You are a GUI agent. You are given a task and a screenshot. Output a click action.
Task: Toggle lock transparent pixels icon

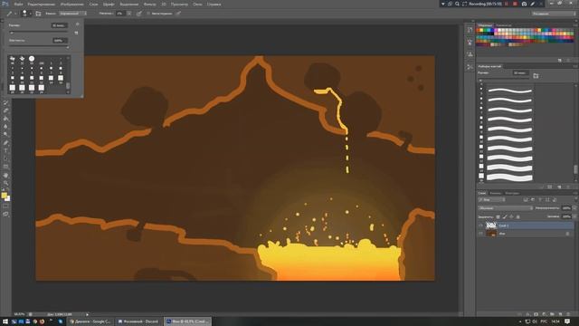point(498,216)
